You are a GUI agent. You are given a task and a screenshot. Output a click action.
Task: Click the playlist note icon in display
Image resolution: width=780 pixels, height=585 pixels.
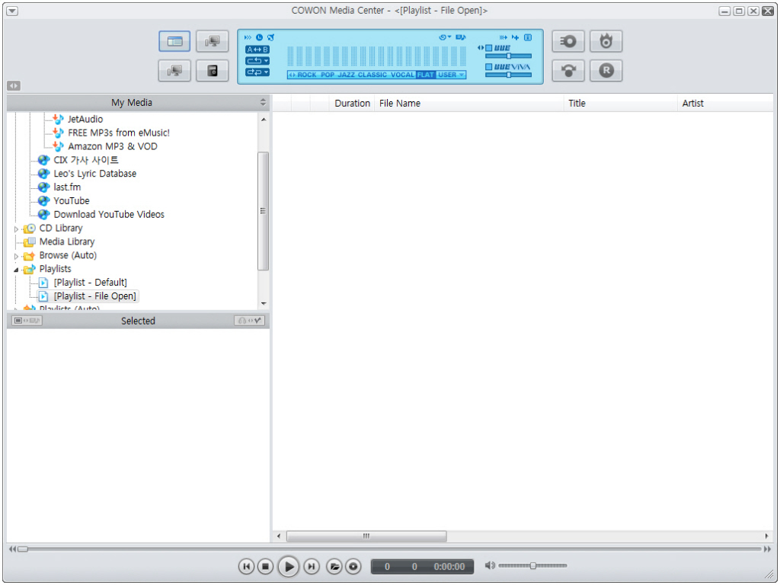pyautogui.click(x=461, y=37)
